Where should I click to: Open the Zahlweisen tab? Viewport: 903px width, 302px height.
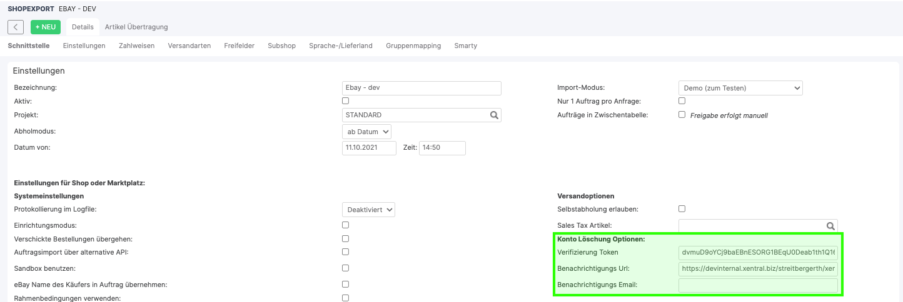pyautogui.click(x=136, y=46)
